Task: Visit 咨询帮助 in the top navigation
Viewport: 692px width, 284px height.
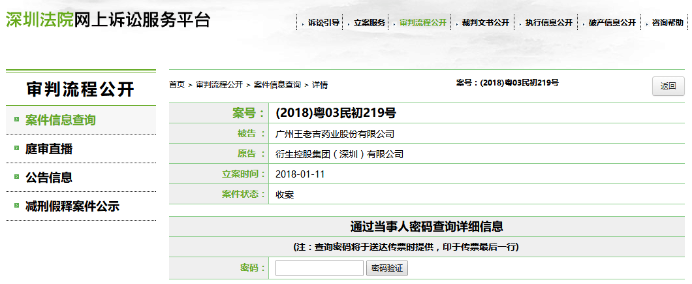Action: pos(667,22)
